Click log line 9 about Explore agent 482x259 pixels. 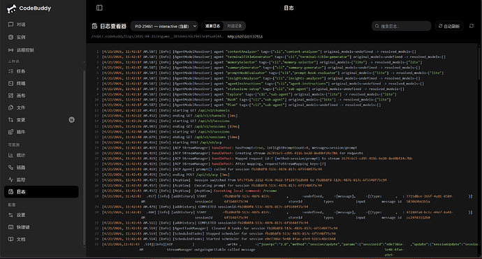(x=249, y=94)
